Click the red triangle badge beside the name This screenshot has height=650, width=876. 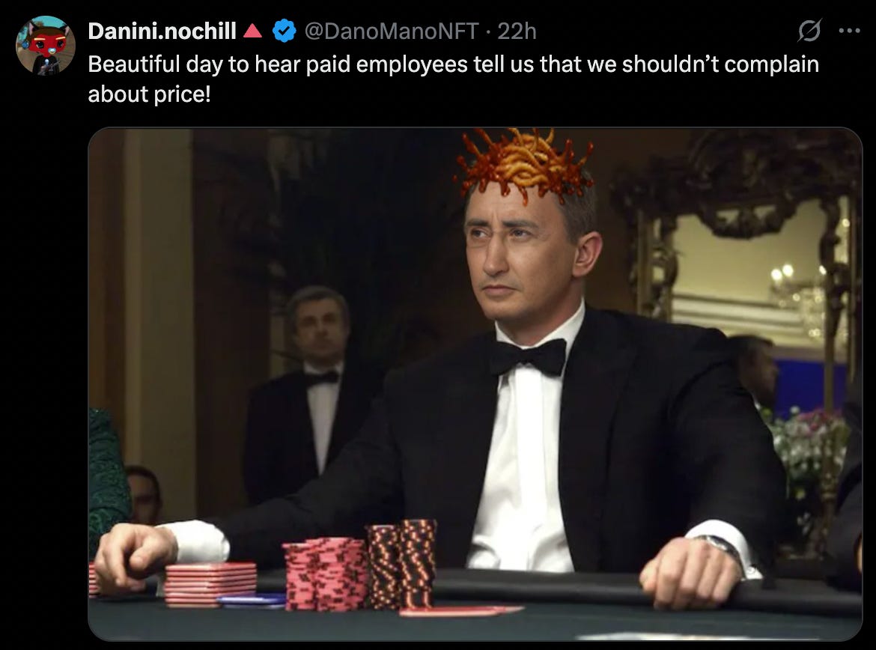click(x=252, y=31)
